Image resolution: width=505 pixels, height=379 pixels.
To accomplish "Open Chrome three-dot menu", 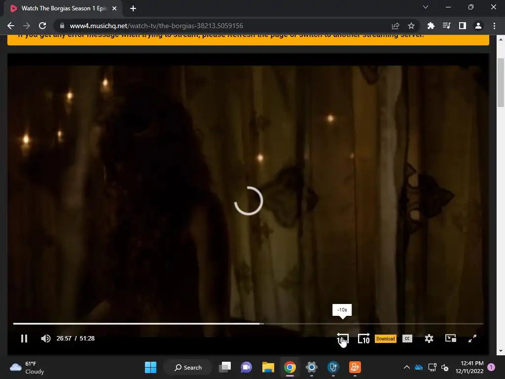I will coord(494,26).
